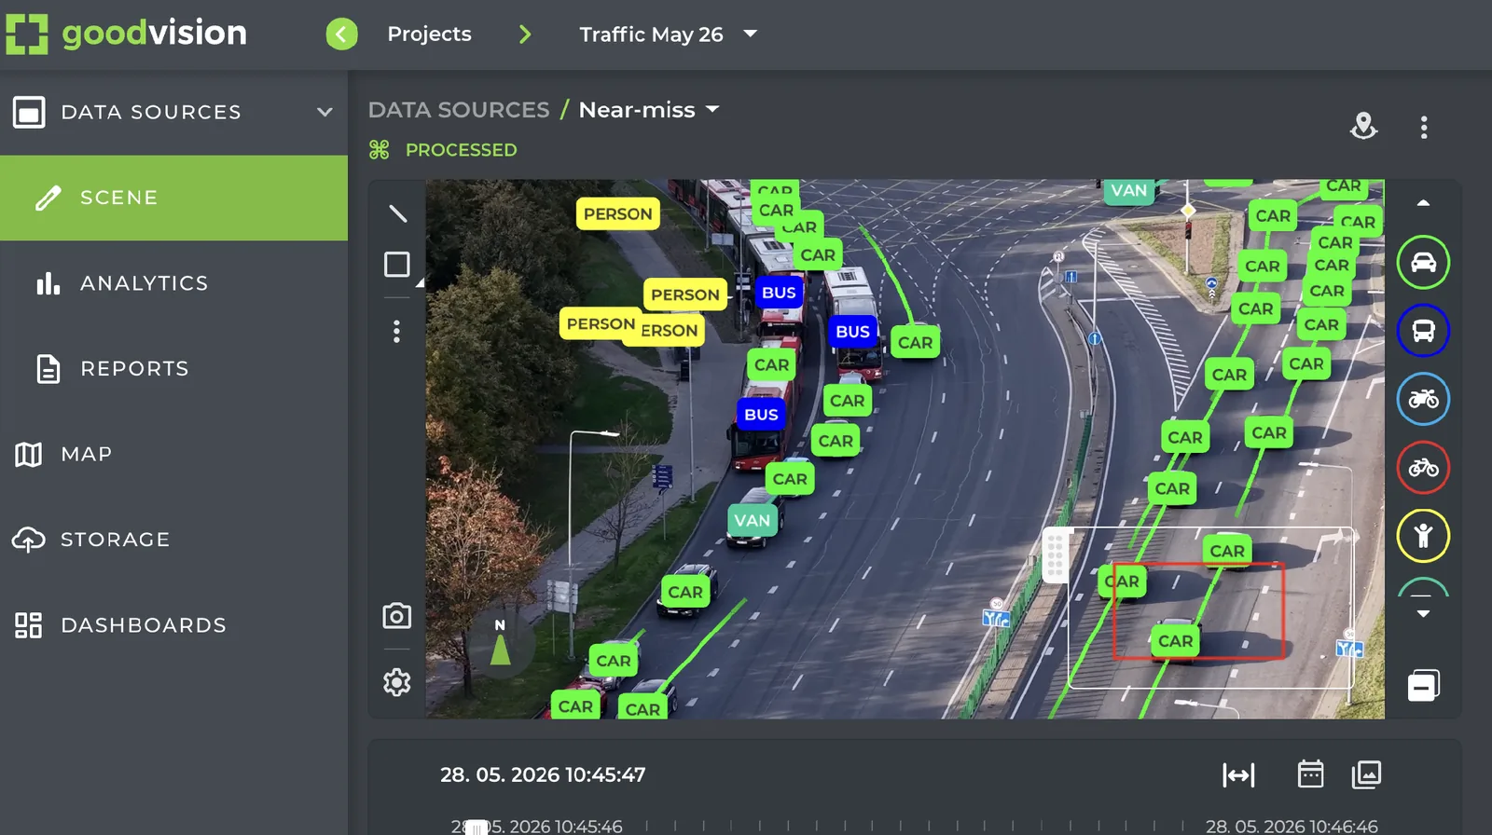Click the fit-to-width timeline icon

click(x=1238, y=774)
